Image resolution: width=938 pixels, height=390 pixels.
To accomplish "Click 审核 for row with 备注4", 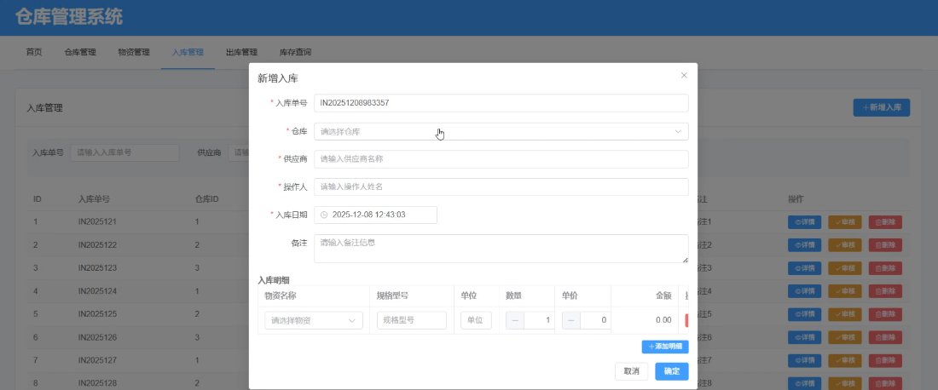I will (845, 291).
